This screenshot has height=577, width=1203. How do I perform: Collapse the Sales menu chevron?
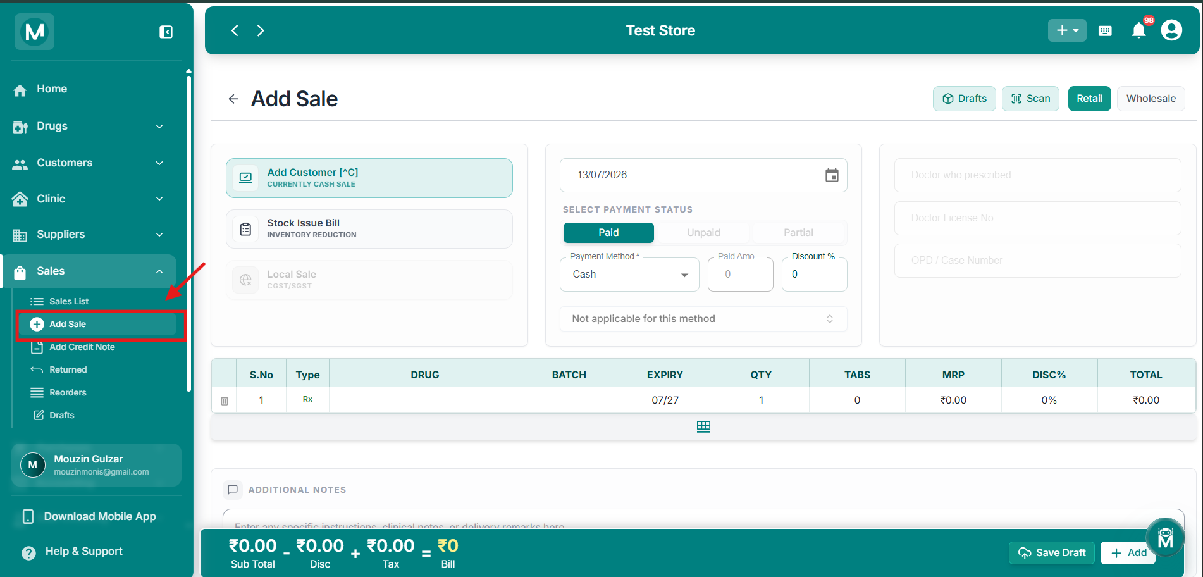click(159, 271)
